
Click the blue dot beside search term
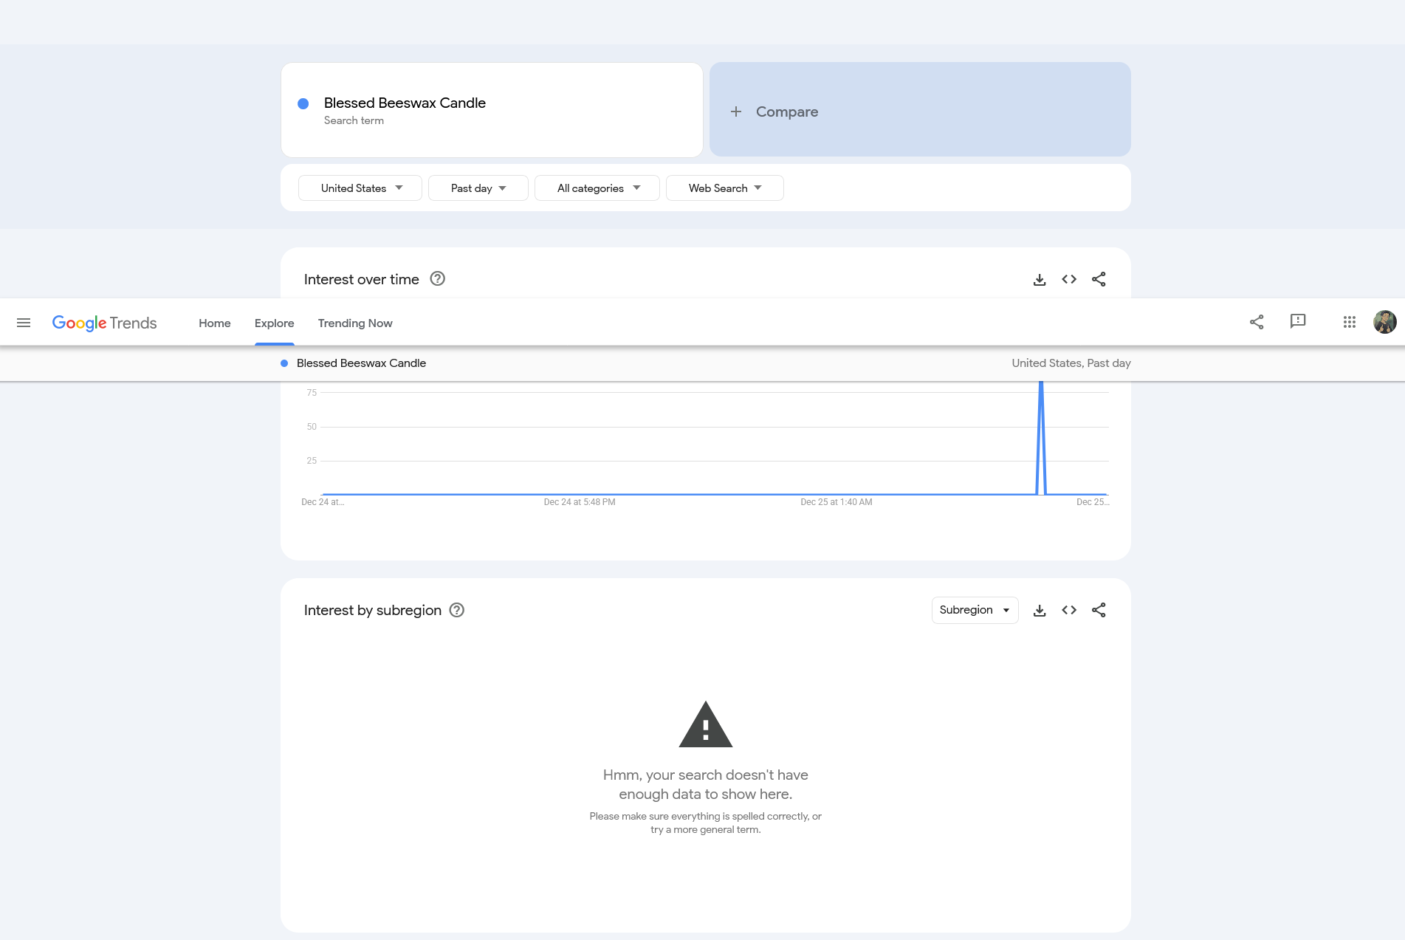click(303, 103)
